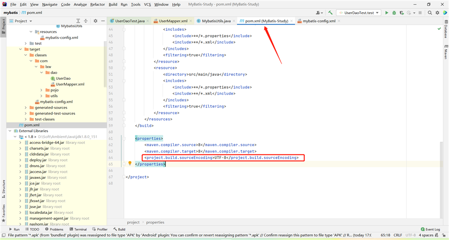The image size is (449, 240).
Task: Open the VCS menu
Action: (147, 4)
